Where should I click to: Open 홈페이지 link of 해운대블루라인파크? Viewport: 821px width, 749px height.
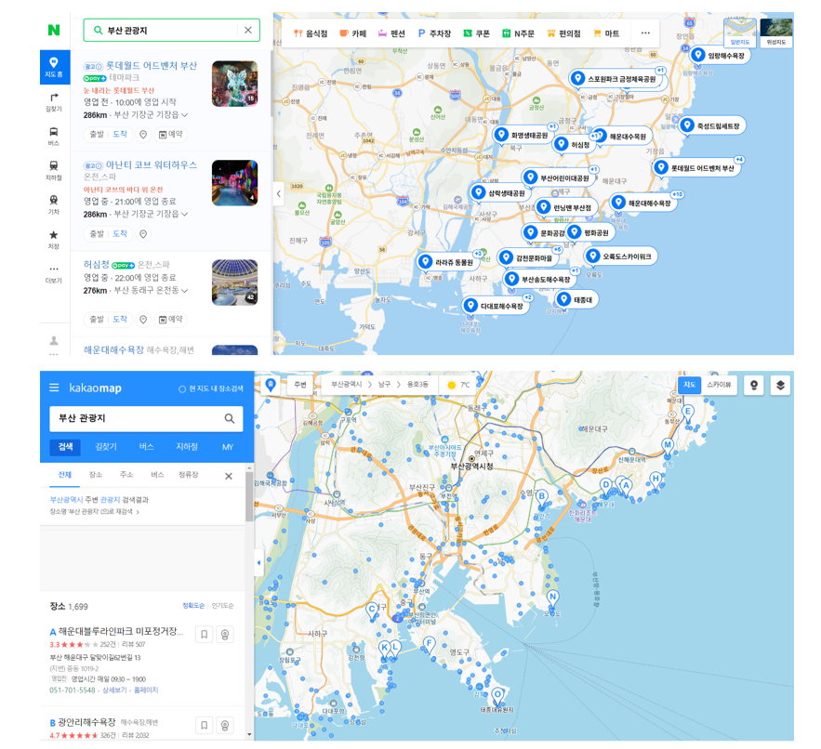146,690
